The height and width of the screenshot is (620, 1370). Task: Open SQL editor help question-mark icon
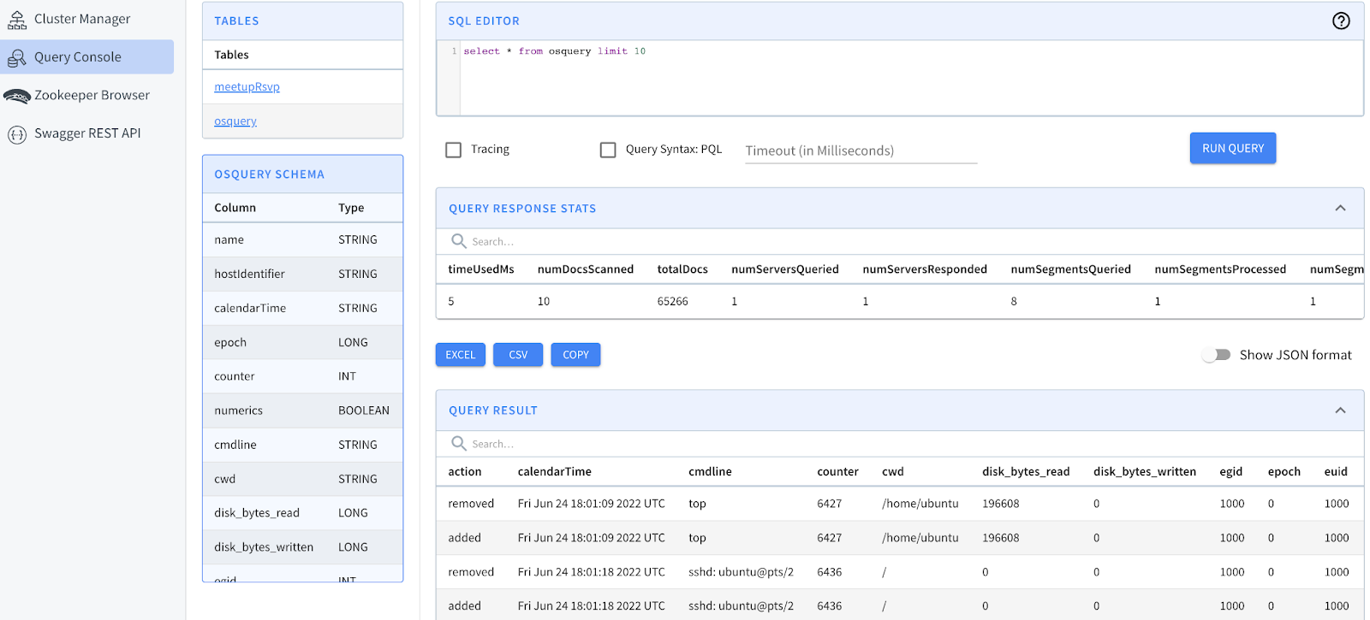[x=1341, y=21]
